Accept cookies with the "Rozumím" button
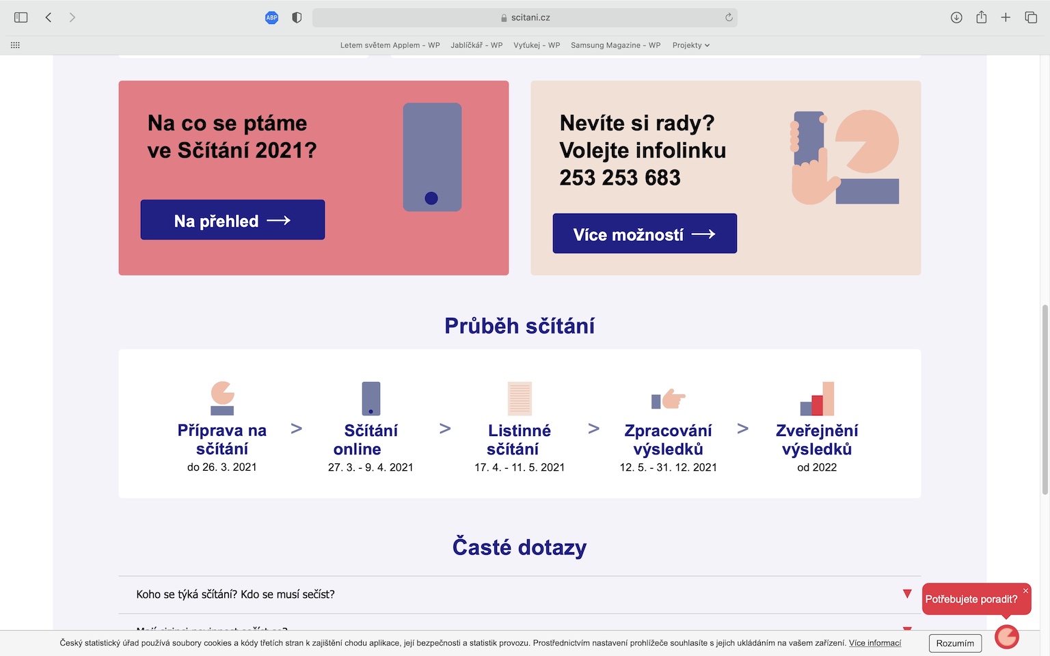Screen dimensions: 1050x656 point(955,643)
